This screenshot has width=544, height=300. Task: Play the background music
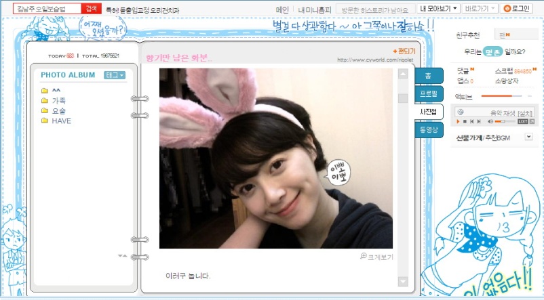coord(458,122)
